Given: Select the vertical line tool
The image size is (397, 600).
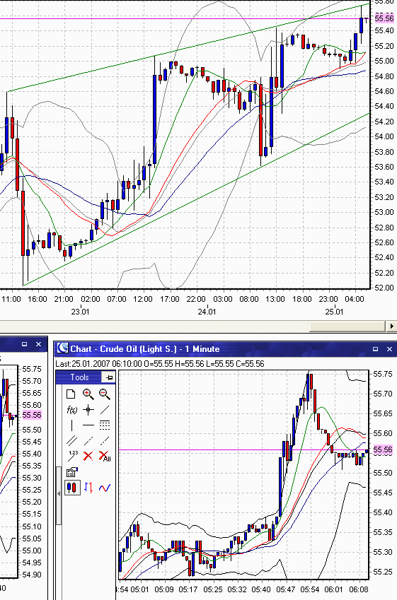Looking at the screenshot, I should 72,425.
